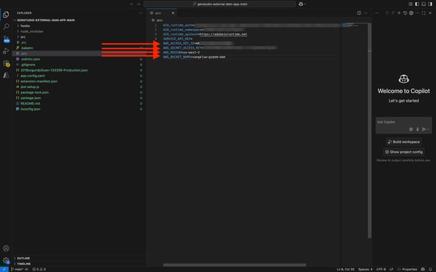Open the Explorer view in activity bar
436x272 pixels.
click(6, 15)
